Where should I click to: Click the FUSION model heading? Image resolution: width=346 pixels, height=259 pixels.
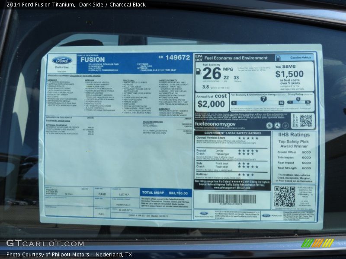93,60
